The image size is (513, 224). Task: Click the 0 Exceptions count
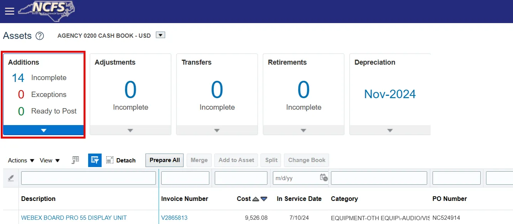tap(21, 95)
